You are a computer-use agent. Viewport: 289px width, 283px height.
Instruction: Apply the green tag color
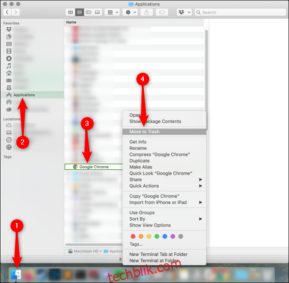[157, 236]
